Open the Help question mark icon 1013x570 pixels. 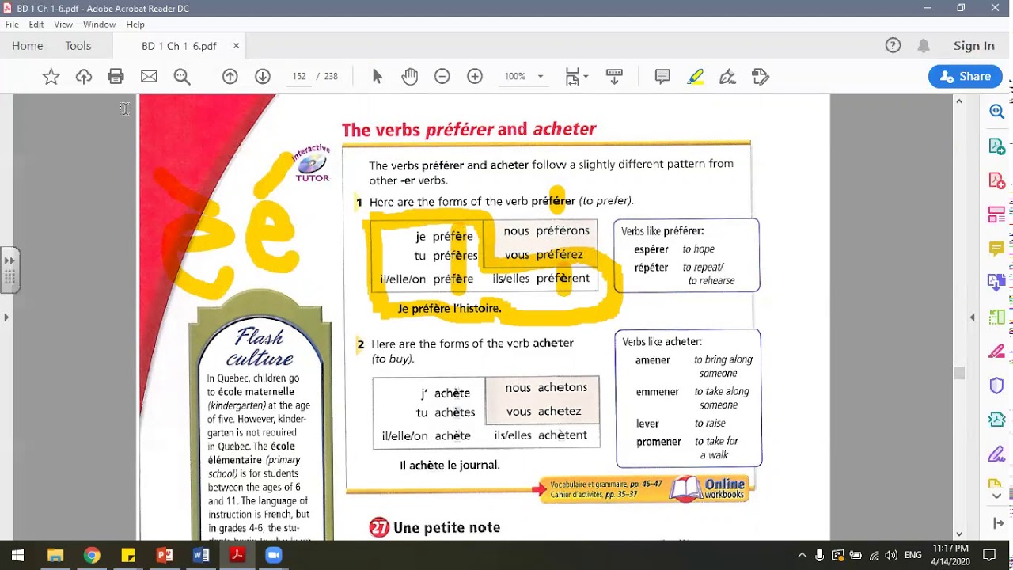tap(893, 46)
